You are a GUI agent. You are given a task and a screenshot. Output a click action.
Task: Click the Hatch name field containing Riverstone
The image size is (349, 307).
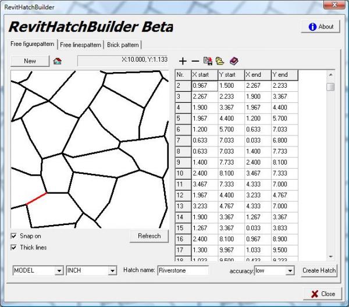tap(183, 270)
